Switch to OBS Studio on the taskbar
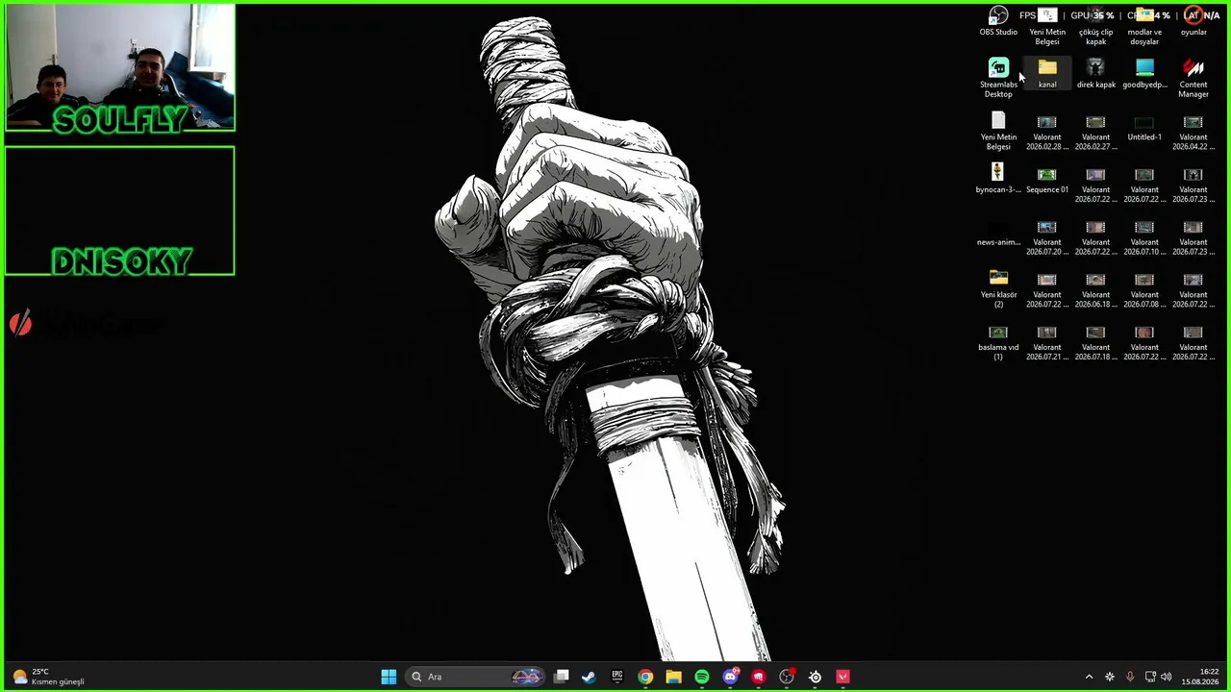1231x692 pixels. pos(787,677)
